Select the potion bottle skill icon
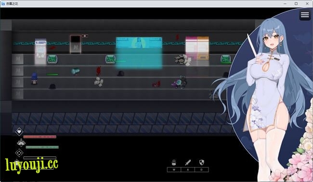Image resolution: width=313 pixels, height=182 pixels. [174, 162]
